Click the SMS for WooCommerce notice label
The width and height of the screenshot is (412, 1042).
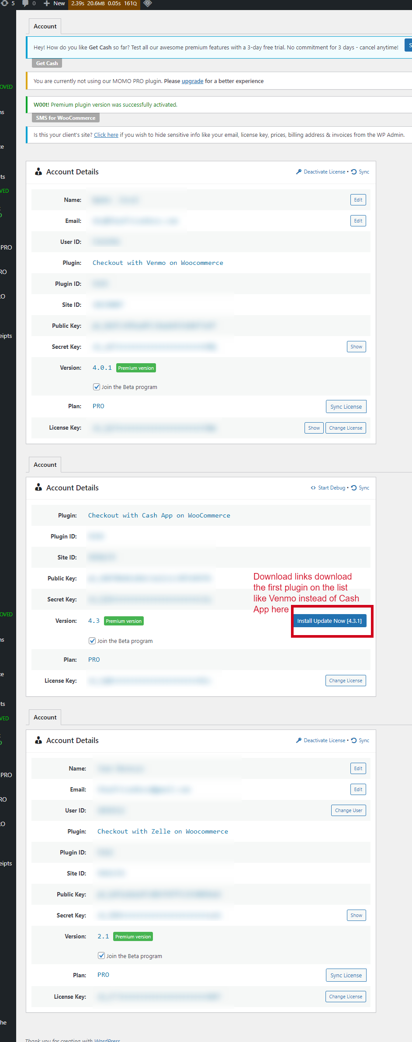(66, 118)
